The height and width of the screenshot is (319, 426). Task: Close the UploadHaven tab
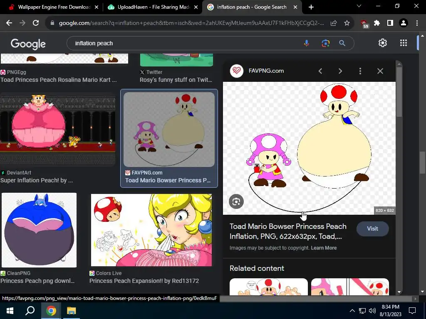pyautogui.click(x=196, y=7)
